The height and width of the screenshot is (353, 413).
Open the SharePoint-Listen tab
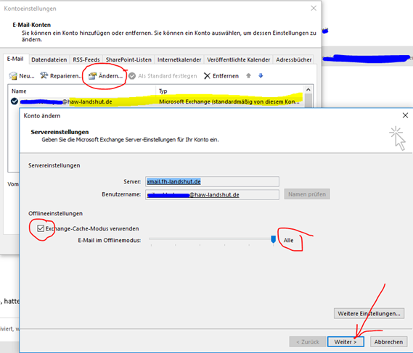[x=128, y=59]
